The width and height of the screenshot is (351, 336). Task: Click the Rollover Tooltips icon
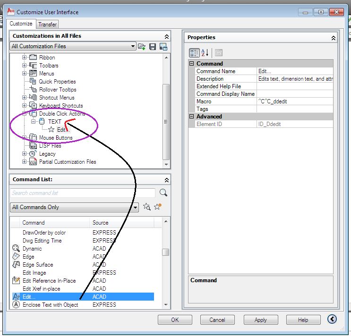click(x=33, y=89)
